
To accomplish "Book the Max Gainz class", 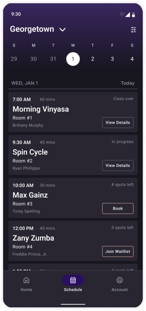I will (x=118, y=208).
